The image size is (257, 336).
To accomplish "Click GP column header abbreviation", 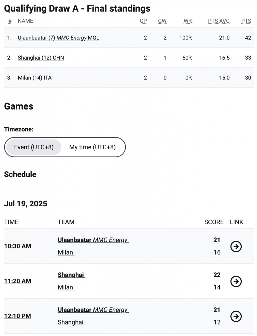I will pyautogui.click(x=143, y=21).
